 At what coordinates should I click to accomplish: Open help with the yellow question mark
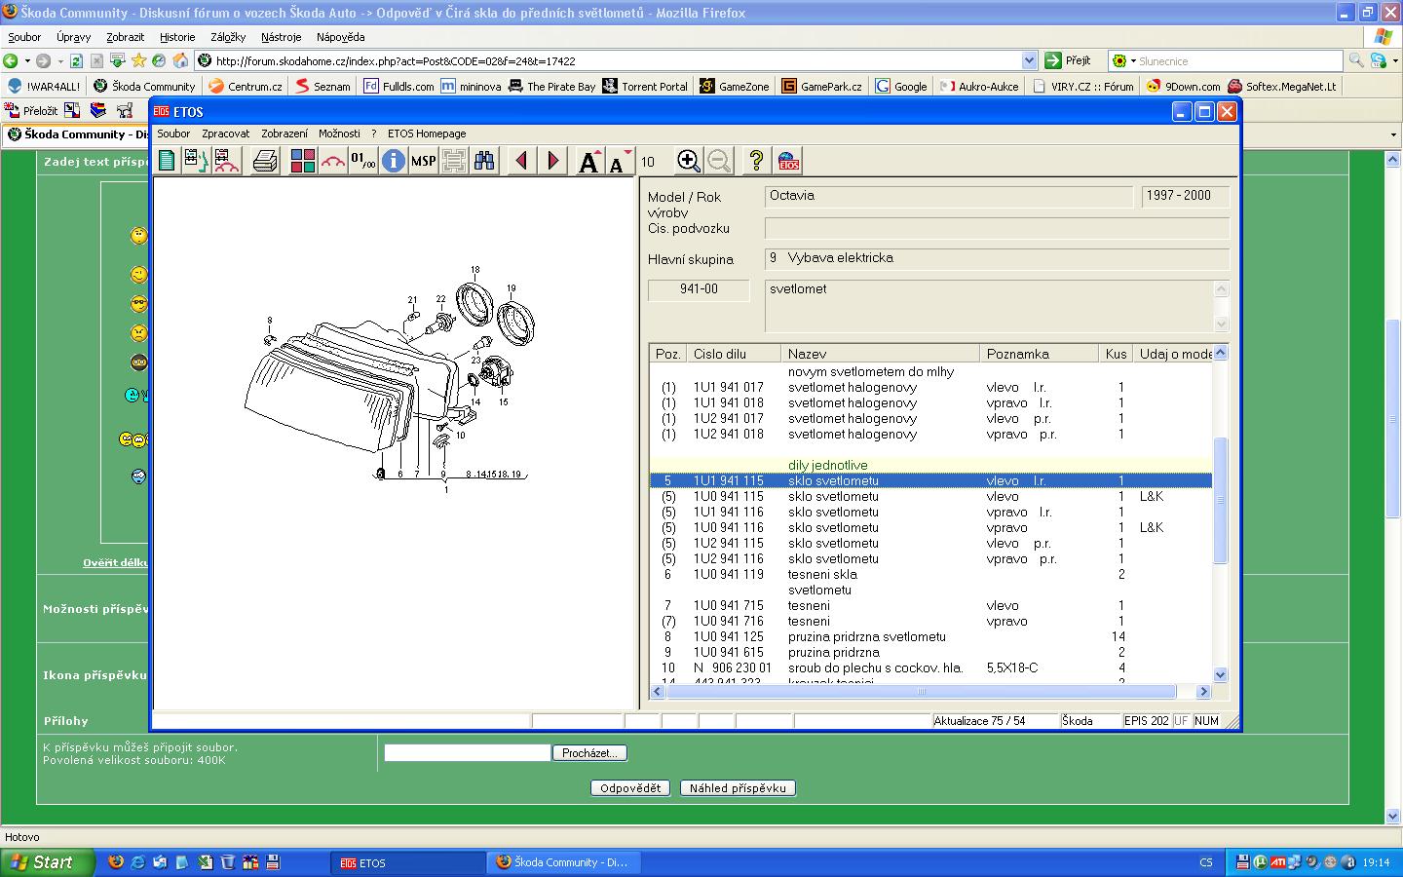tap(756, 161)
